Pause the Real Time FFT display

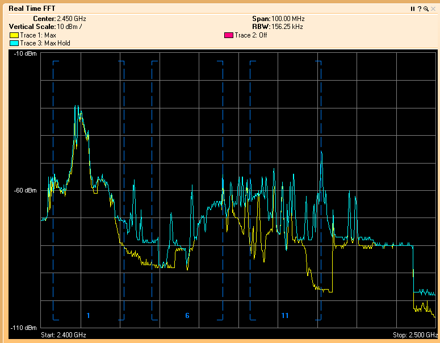[413, 9]
